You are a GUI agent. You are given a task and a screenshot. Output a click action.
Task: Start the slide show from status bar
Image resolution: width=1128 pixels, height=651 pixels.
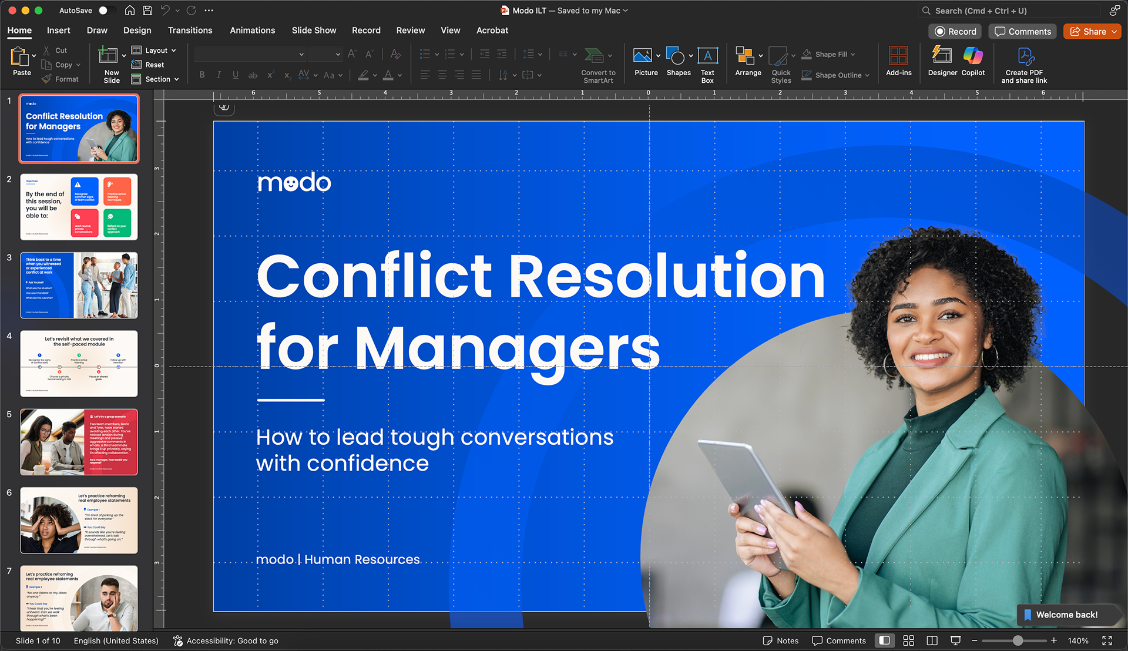(x=956, y=640)
